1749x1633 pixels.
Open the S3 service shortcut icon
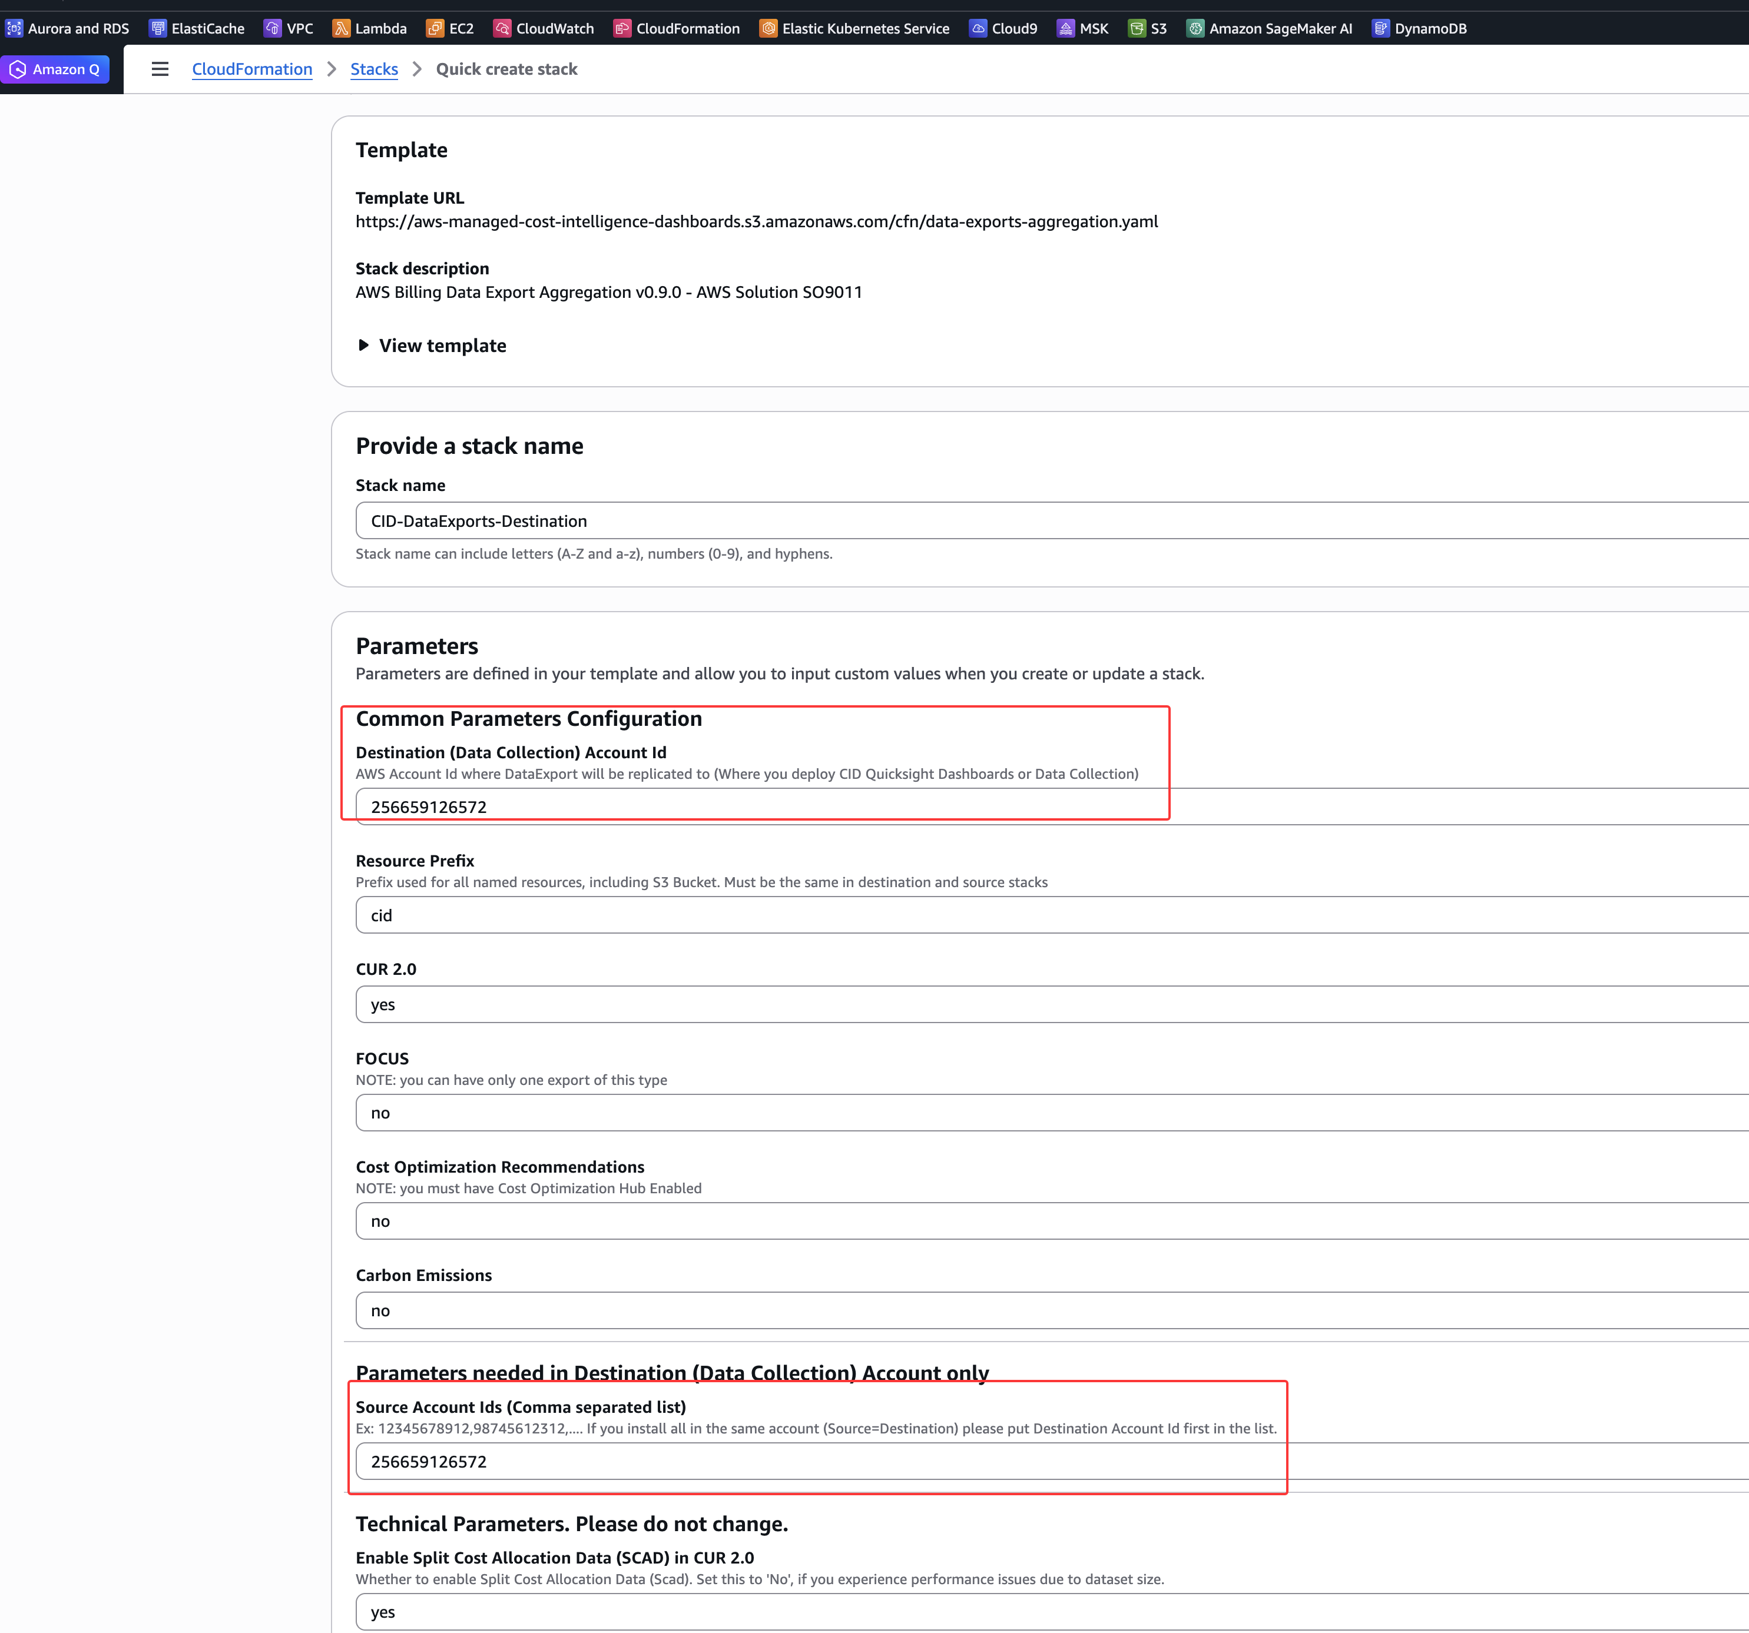(1137, 28)
